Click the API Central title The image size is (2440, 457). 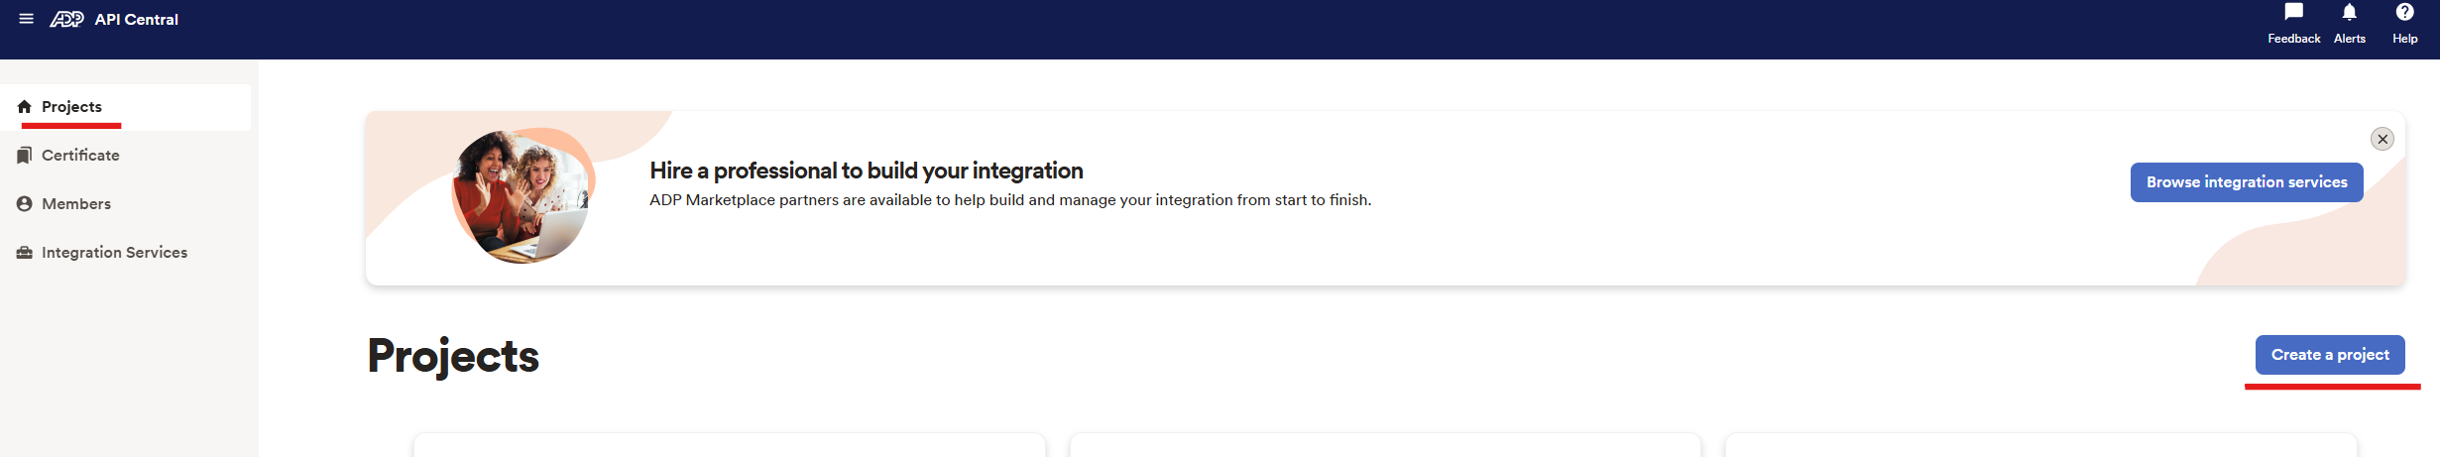(137, 20)
